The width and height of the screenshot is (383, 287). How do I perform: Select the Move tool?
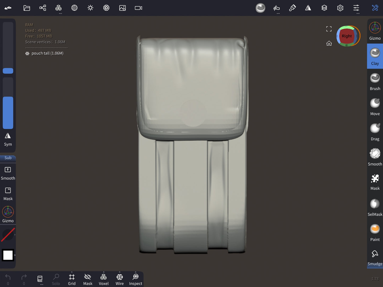coord(375,107)
